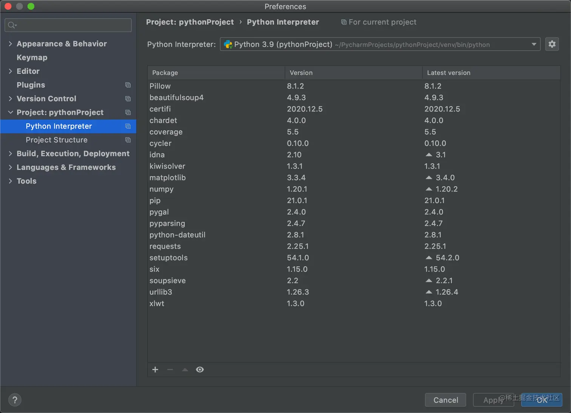Click the magnifier icon in the search field
This screenshot has height=413, width=571.
(12, 25)
